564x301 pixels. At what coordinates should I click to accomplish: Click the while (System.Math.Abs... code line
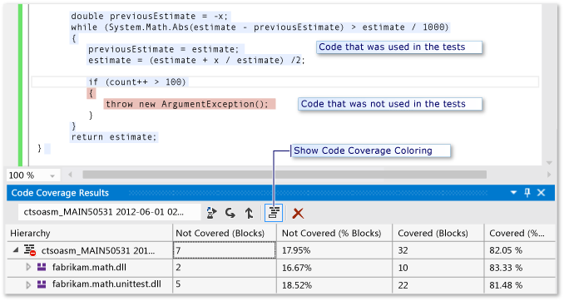tap(260, 27)
